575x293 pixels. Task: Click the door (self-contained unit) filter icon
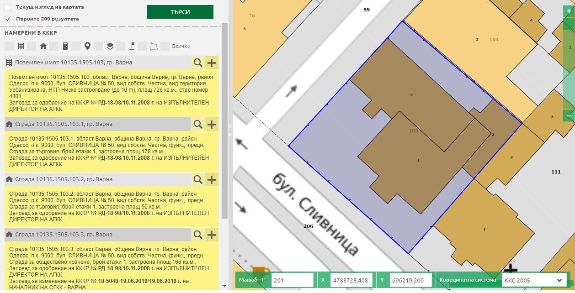tap(65, 46)
